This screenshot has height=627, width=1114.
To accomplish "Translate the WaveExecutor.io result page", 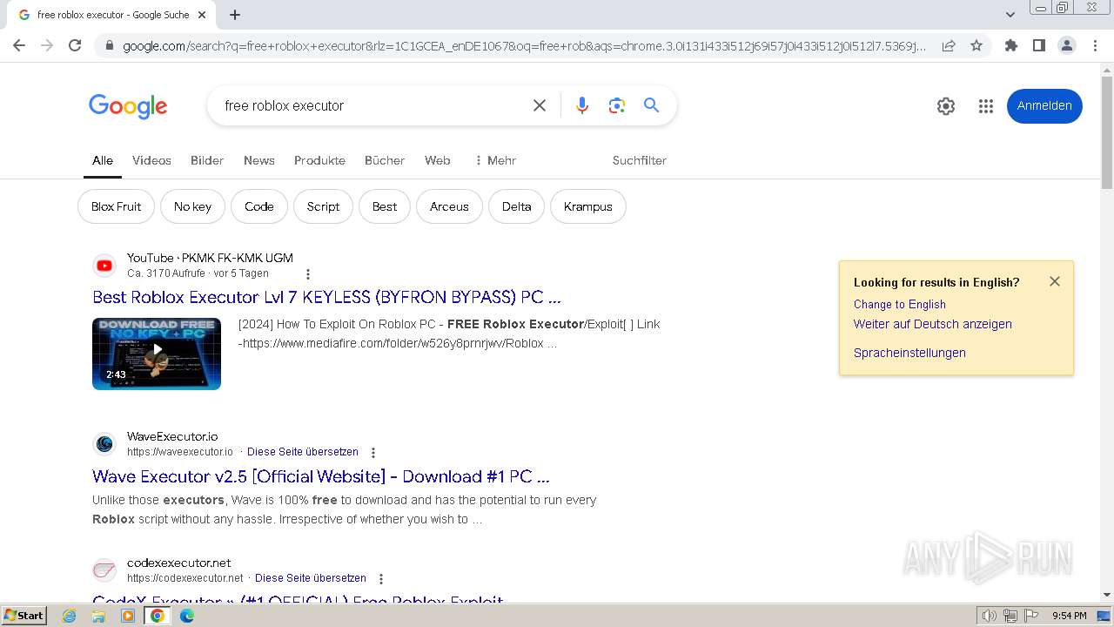I will [x=303, y=452].
